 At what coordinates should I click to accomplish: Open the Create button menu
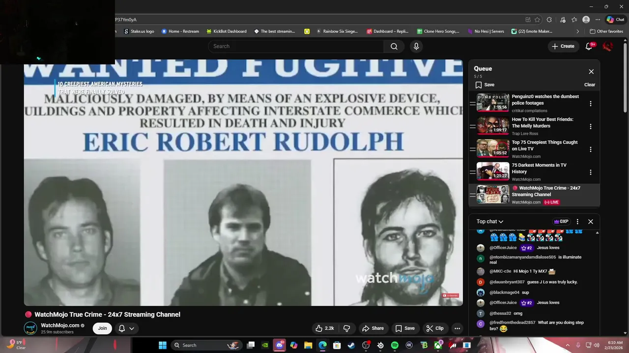click(563, 46)
